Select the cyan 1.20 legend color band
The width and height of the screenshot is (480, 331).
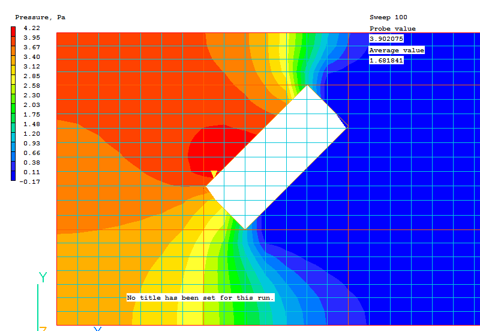pos(14,134)
